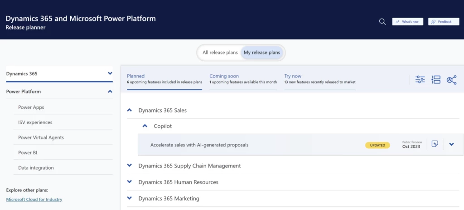
Task: Expand Dynamics 365 Supply Chain Management
Action: coord(130,166)
